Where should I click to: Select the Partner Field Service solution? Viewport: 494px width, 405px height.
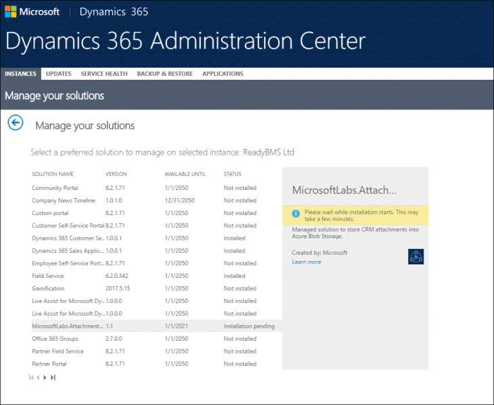coord(156,351)
